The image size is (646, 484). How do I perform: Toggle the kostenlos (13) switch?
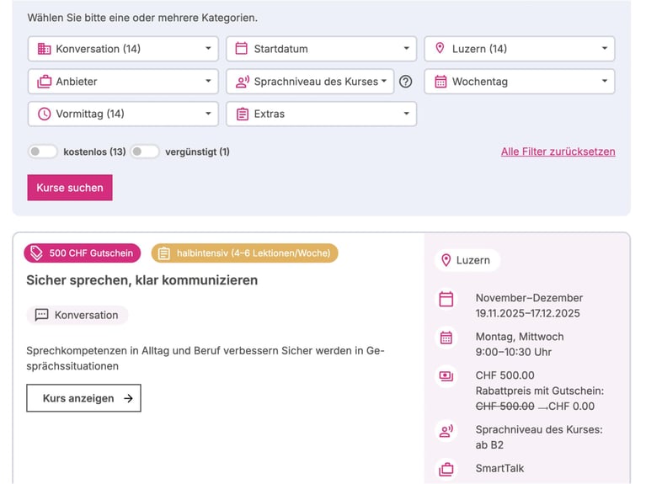click(x=42, y=152)
